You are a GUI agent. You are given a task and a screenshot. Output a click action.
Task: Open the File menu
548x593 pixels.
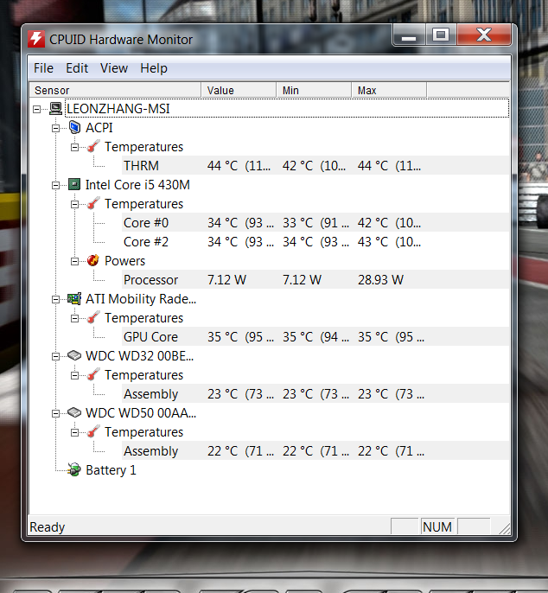tap(43, 68)
